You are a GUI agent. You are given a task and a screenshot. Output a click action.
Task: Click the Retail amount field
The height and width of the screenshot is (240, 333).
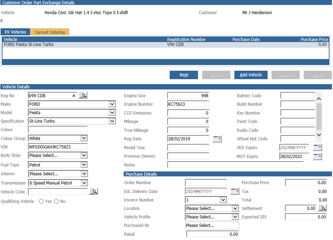click(212, 234)
